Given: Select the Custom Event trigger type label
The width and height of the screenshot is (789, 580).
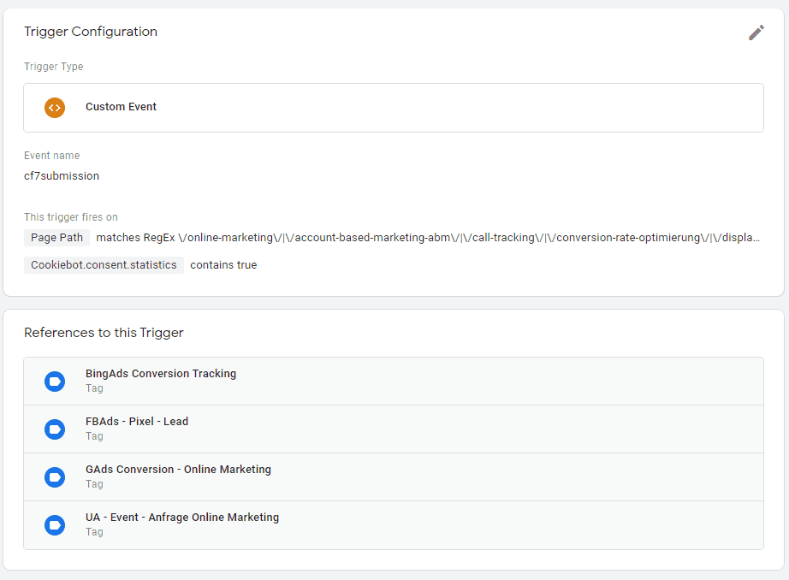Looking at the screenshot, I should pyautogui.click(x=121, y=107).
